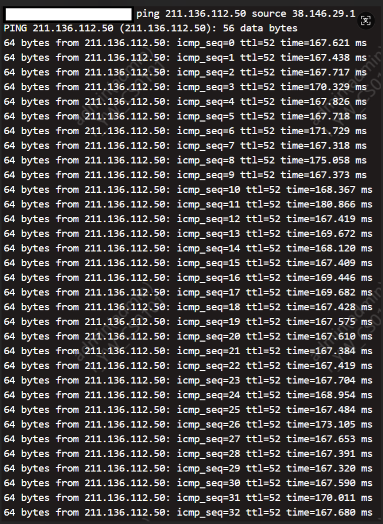Screen dimensions: 383x524
Task: Click the line with time=170.011 ms
Action: [x=188, y=498]
